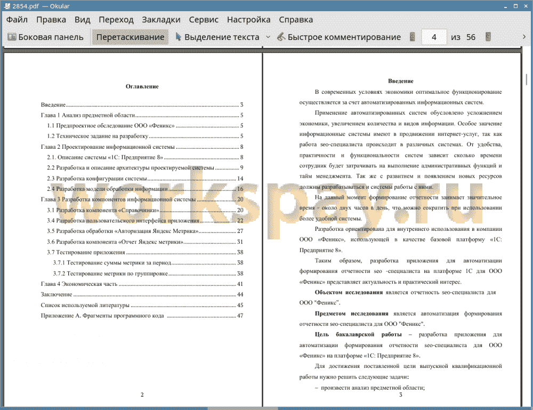
Task: Click '3.7.2 Тестирование метрики по группировке' line
Action: click(x=148, y=274)
